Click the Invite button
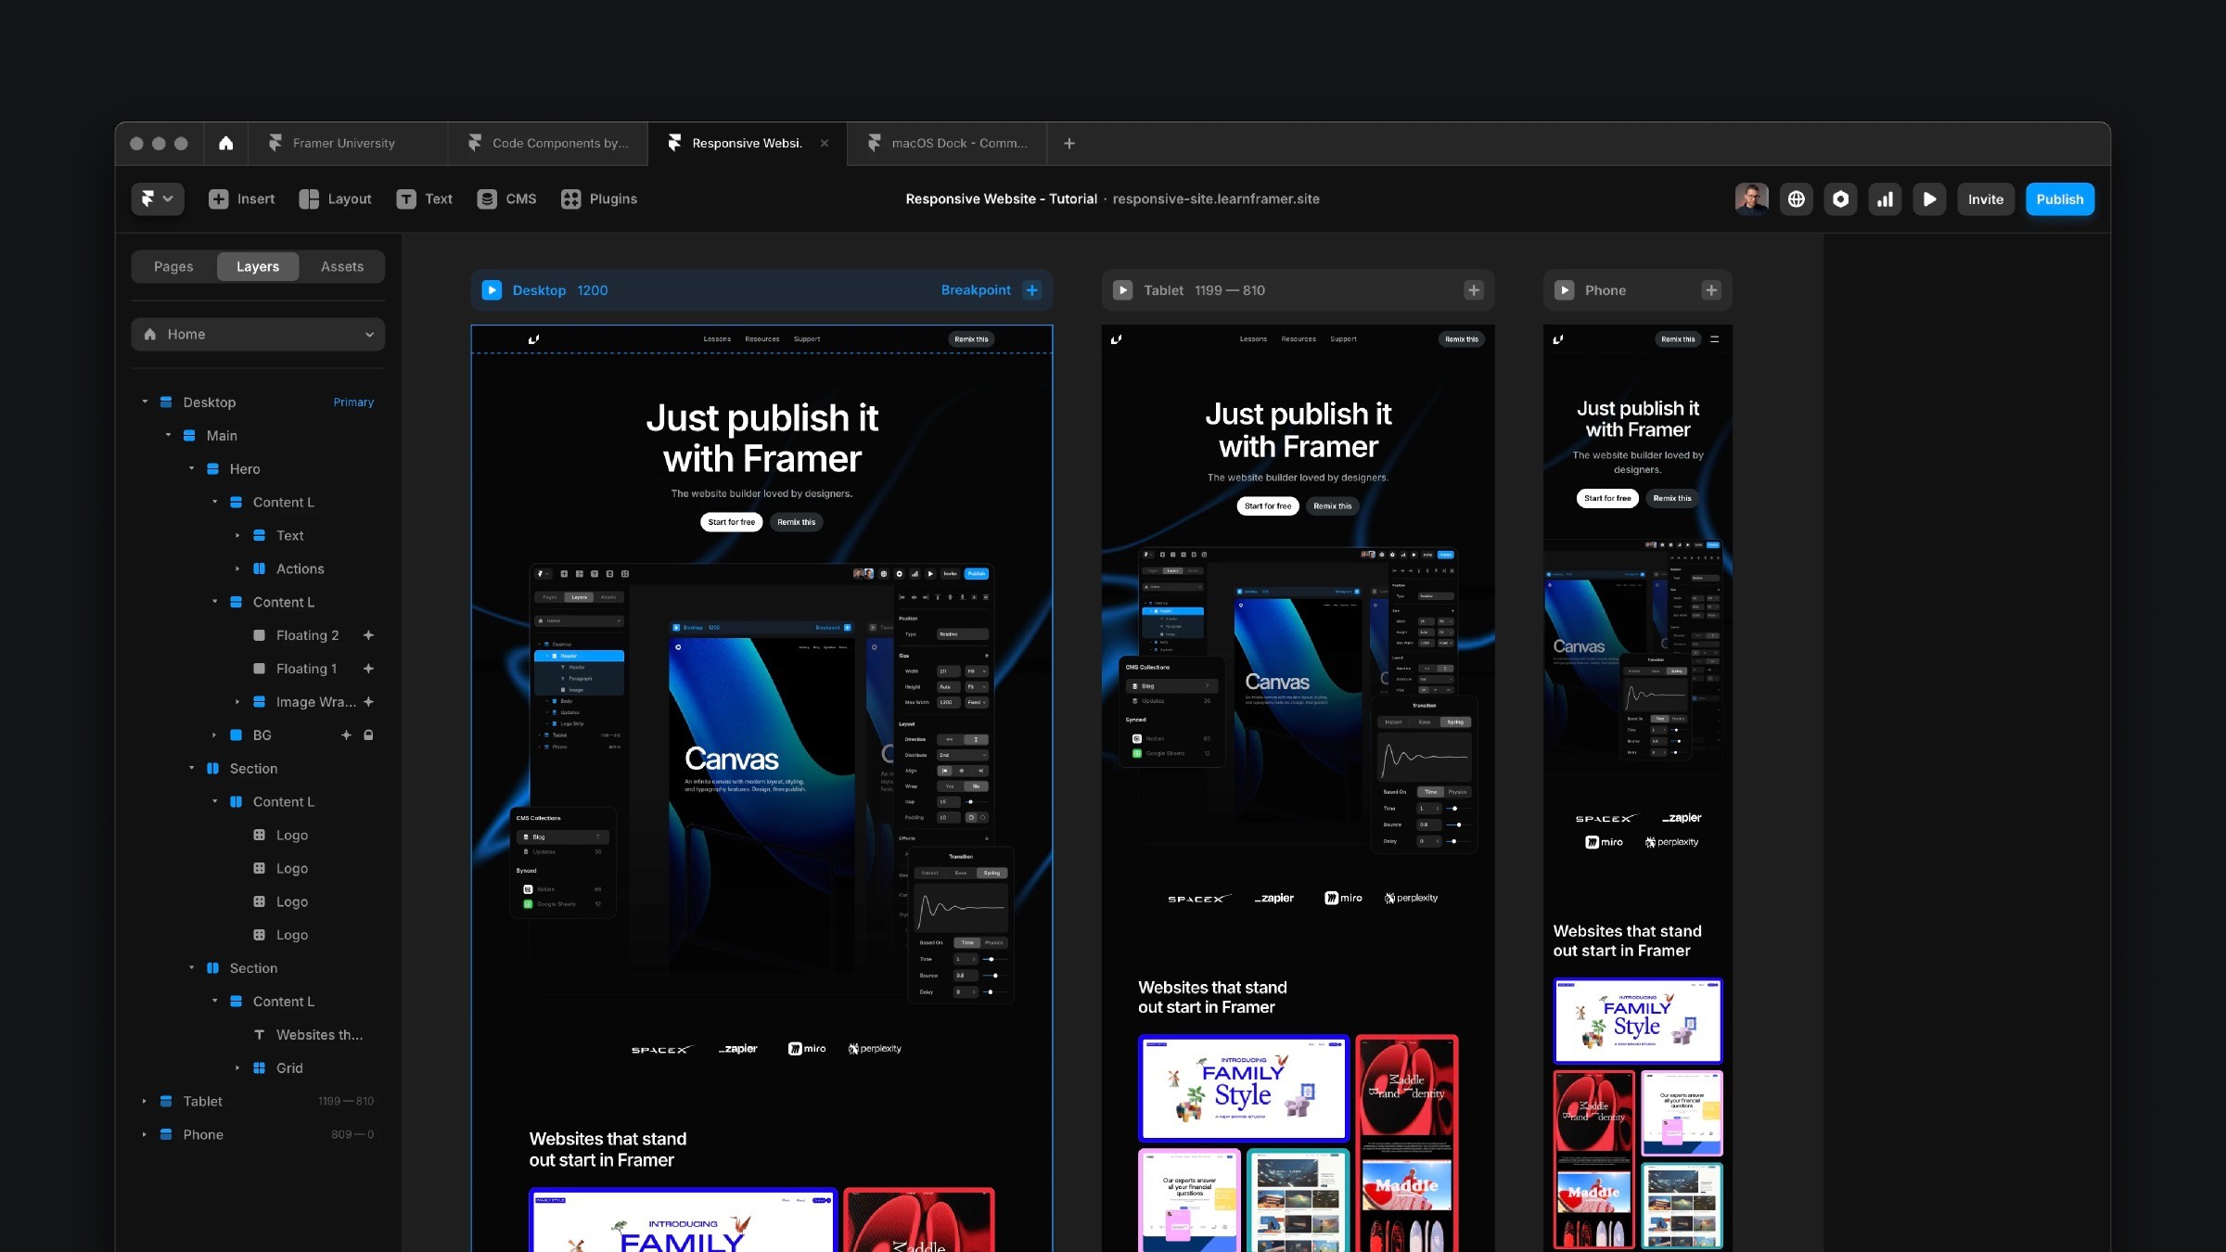This screenshot has width=2226, height=1252. [x=1983, y=198]
